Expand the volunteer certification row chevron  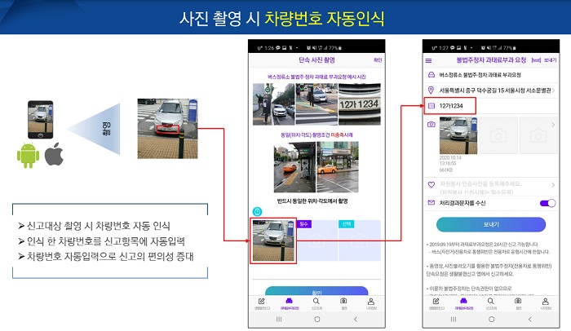point(553,186)
